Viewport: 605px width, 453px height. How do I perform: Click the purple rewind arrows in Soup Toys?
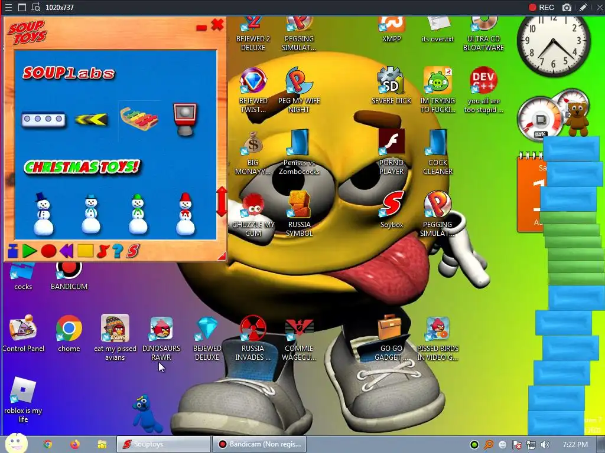(66, 251)
